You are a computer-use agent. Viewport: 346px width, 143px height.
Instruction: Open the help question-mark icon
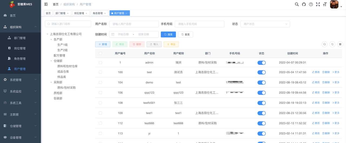coord(311,4)
